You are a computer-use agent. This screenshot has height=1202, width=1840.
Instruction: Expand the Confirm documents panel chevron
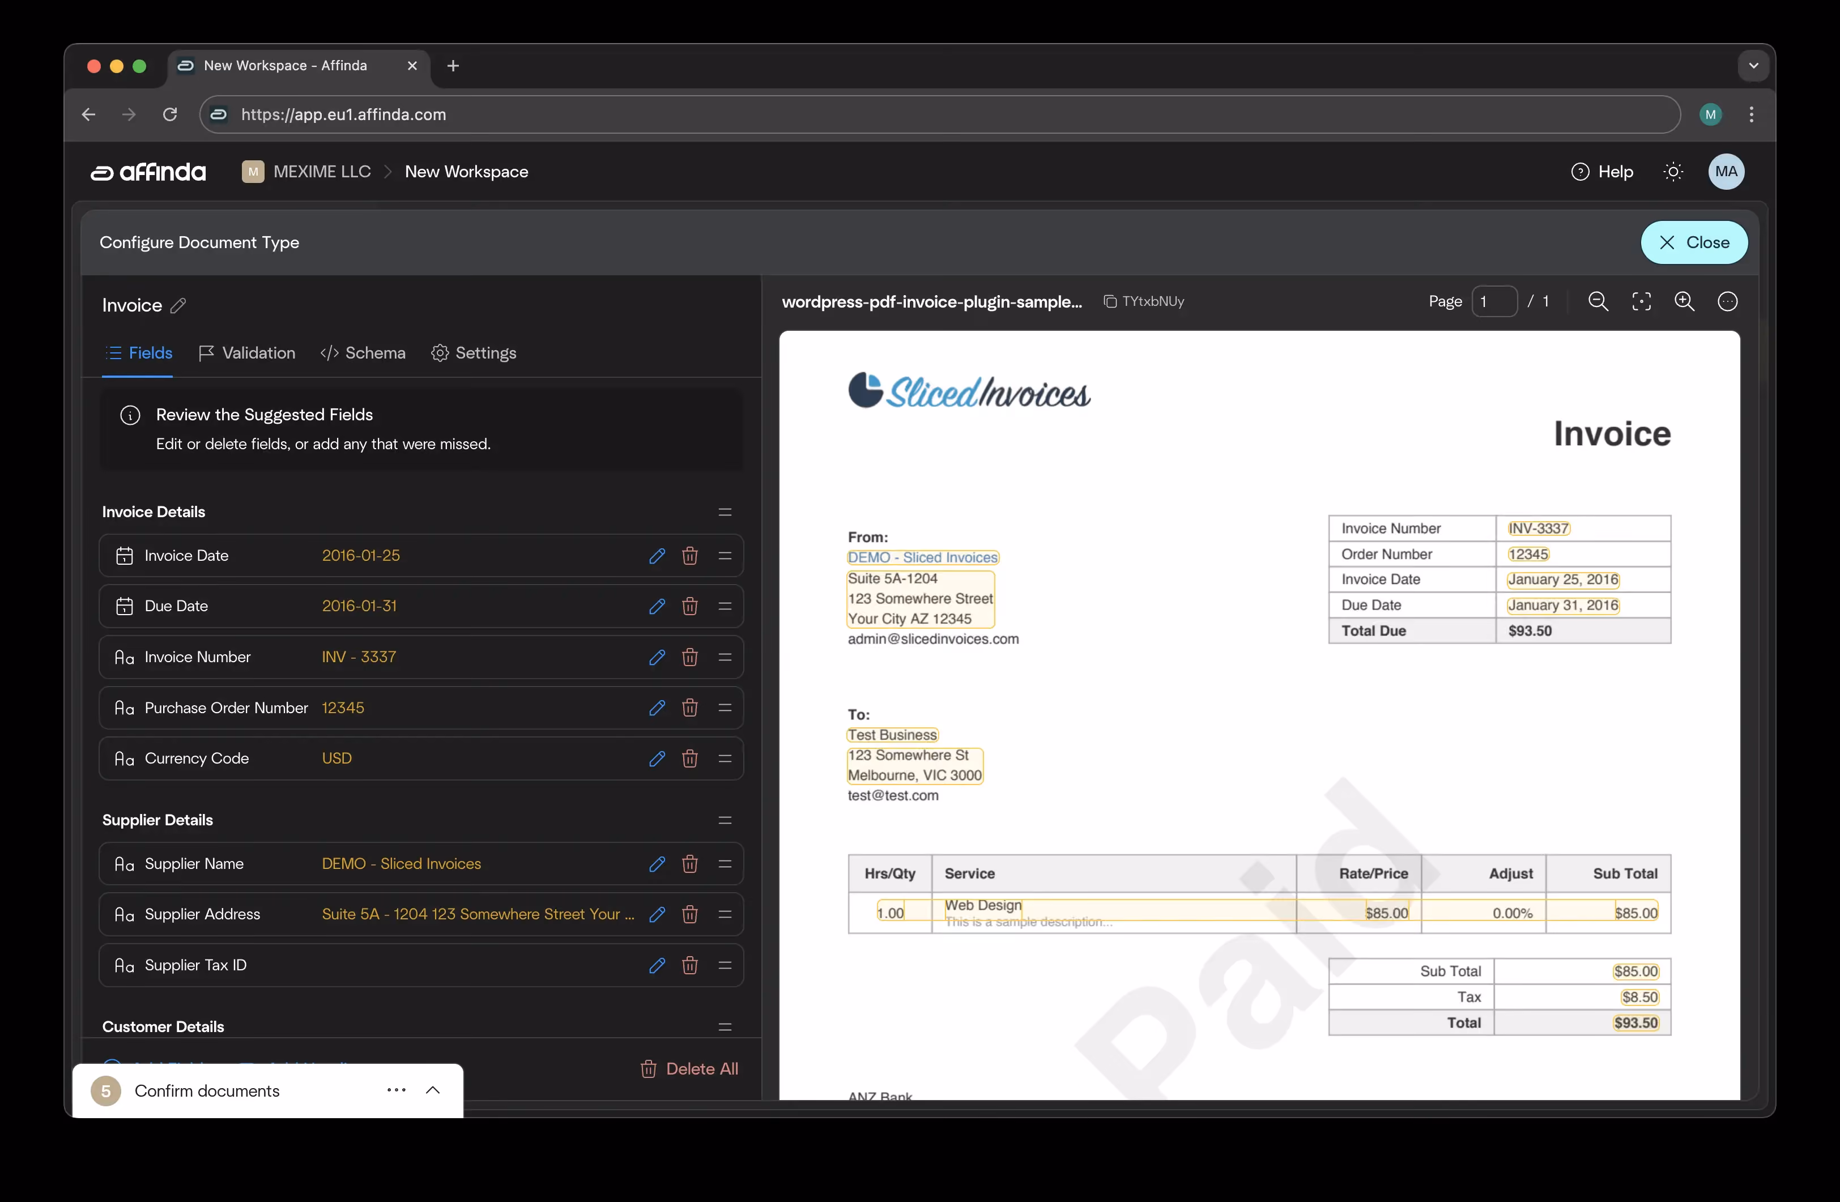point(433,1090)
